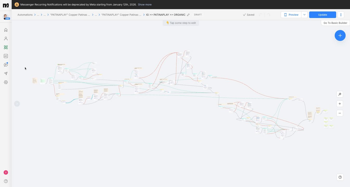Open the Live Chat sidebar icon
The image size is (350, 187).
pos(6,65)
